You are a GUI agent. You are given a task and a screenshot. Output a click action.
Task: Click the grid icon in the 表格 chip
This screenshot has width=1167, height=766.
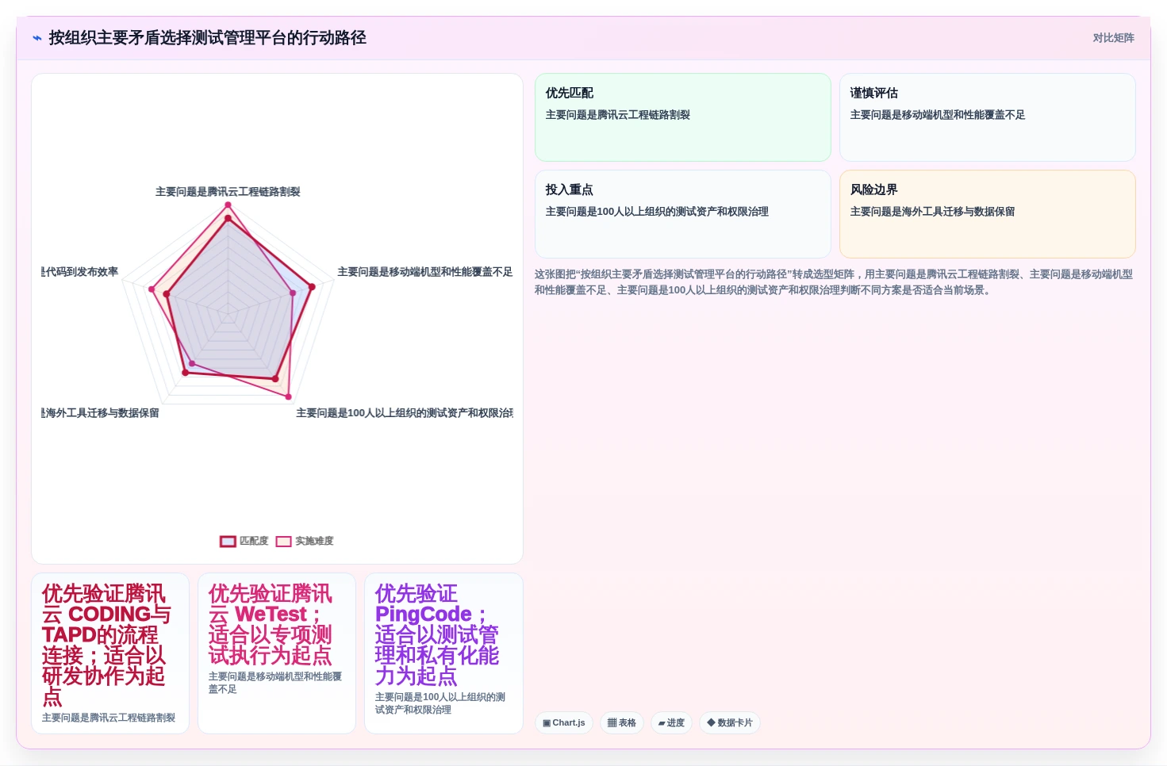(x=612, y=723)
